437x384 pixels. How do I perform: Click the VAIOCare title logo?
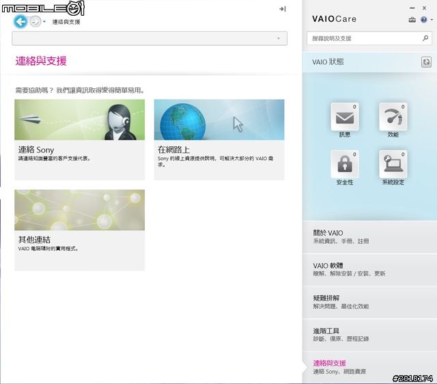[334, 19]
